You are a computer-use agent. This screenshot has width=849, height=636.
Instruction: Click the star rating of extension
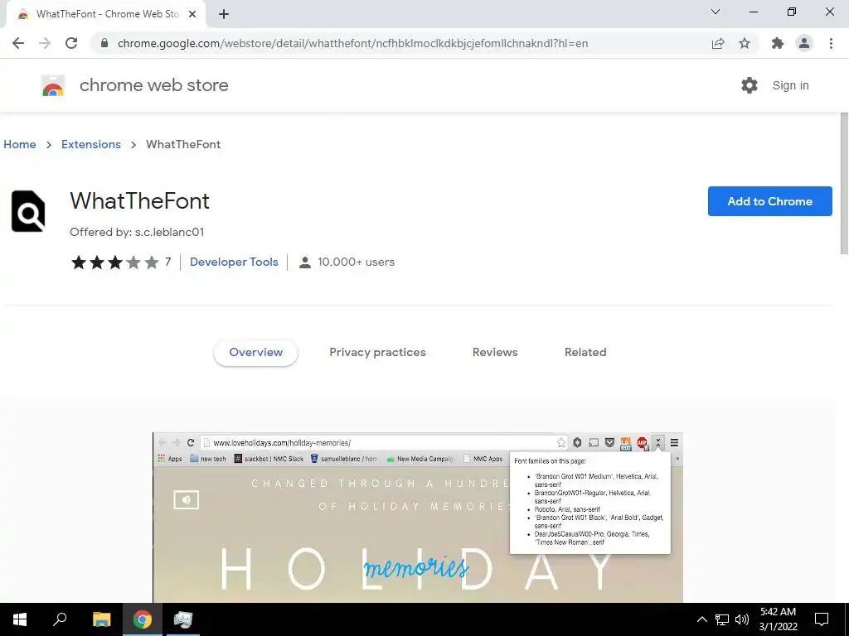114,263
